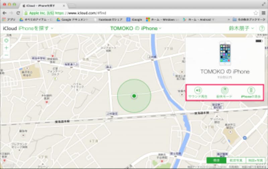Open the アプリ apps bookmark
Image resolution: width=268 pixels, height=169 pixels.
(9, 20)
